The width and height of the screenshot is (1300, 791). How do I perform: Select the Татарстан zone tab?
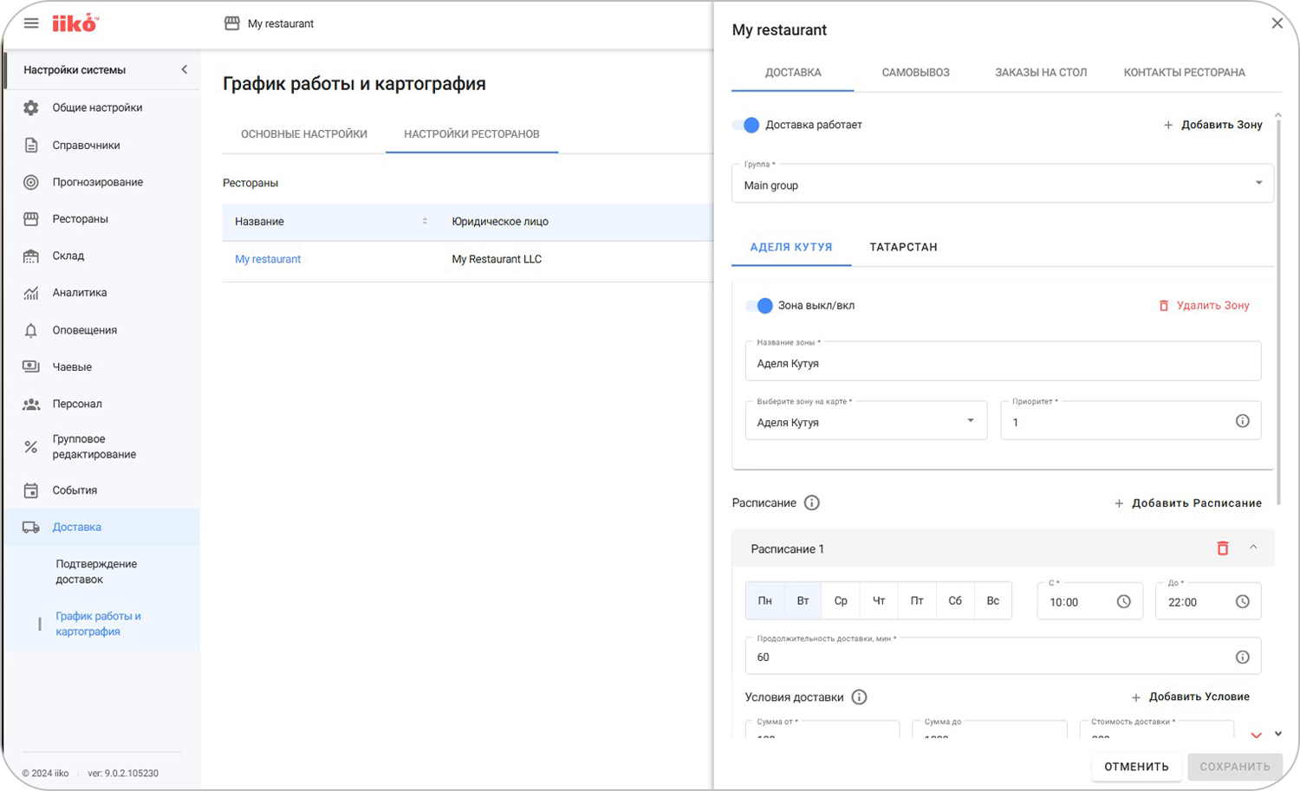(903, 248)
